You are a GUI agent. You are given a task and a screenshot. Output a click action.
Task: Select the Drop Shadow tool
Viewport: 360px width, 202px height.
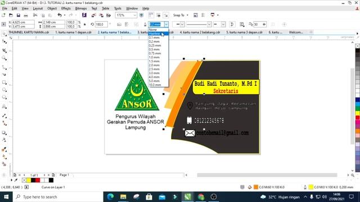(4, 132)
